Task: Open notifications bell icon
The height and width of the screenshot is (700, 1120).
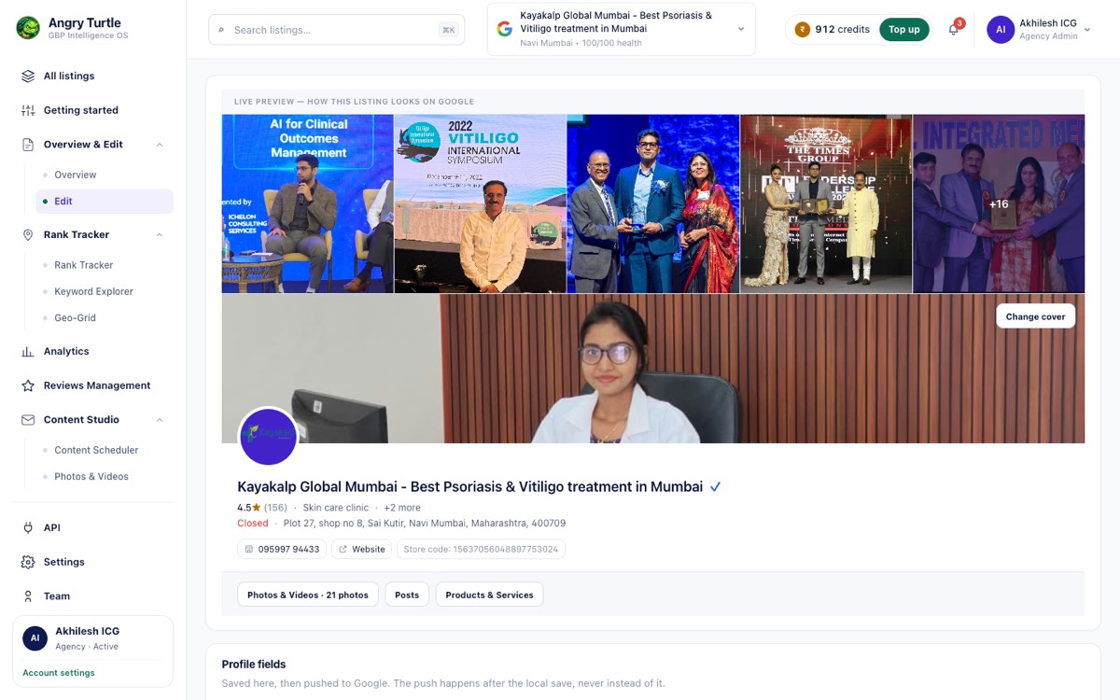Action: (x=953, y=30)
